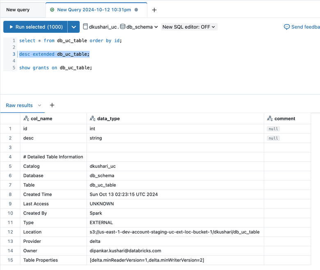Click the green check status icon on tab

tap(52, 10)
